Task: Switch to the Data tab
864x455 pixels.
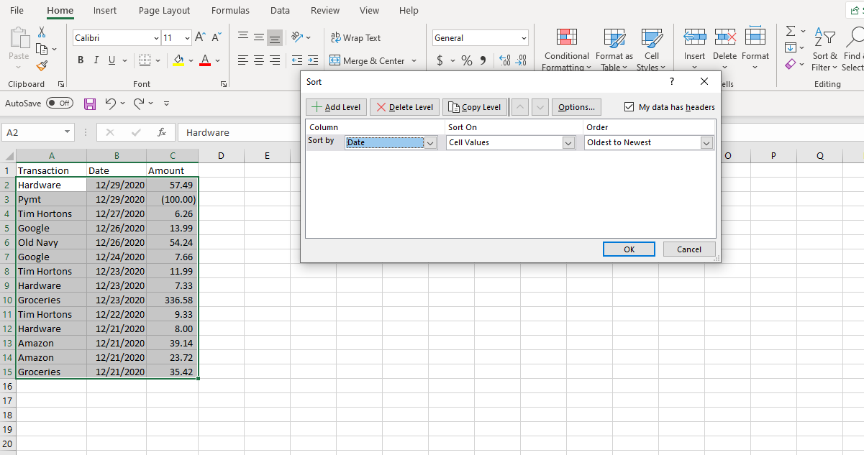Action: click(x=280, y=11)
